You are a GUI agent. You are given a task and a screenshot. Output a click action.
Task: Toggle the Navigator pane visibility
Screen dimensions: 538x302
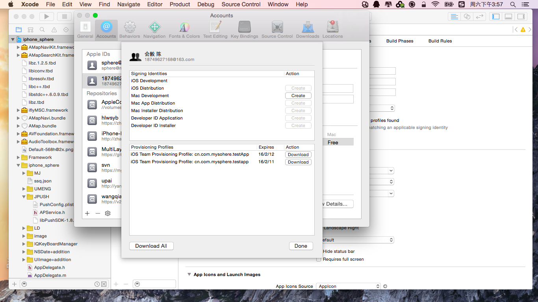point(496,17)
